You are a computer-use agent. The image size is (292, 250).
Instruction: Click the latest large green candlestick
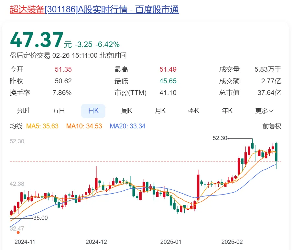(x=276, y=152)
